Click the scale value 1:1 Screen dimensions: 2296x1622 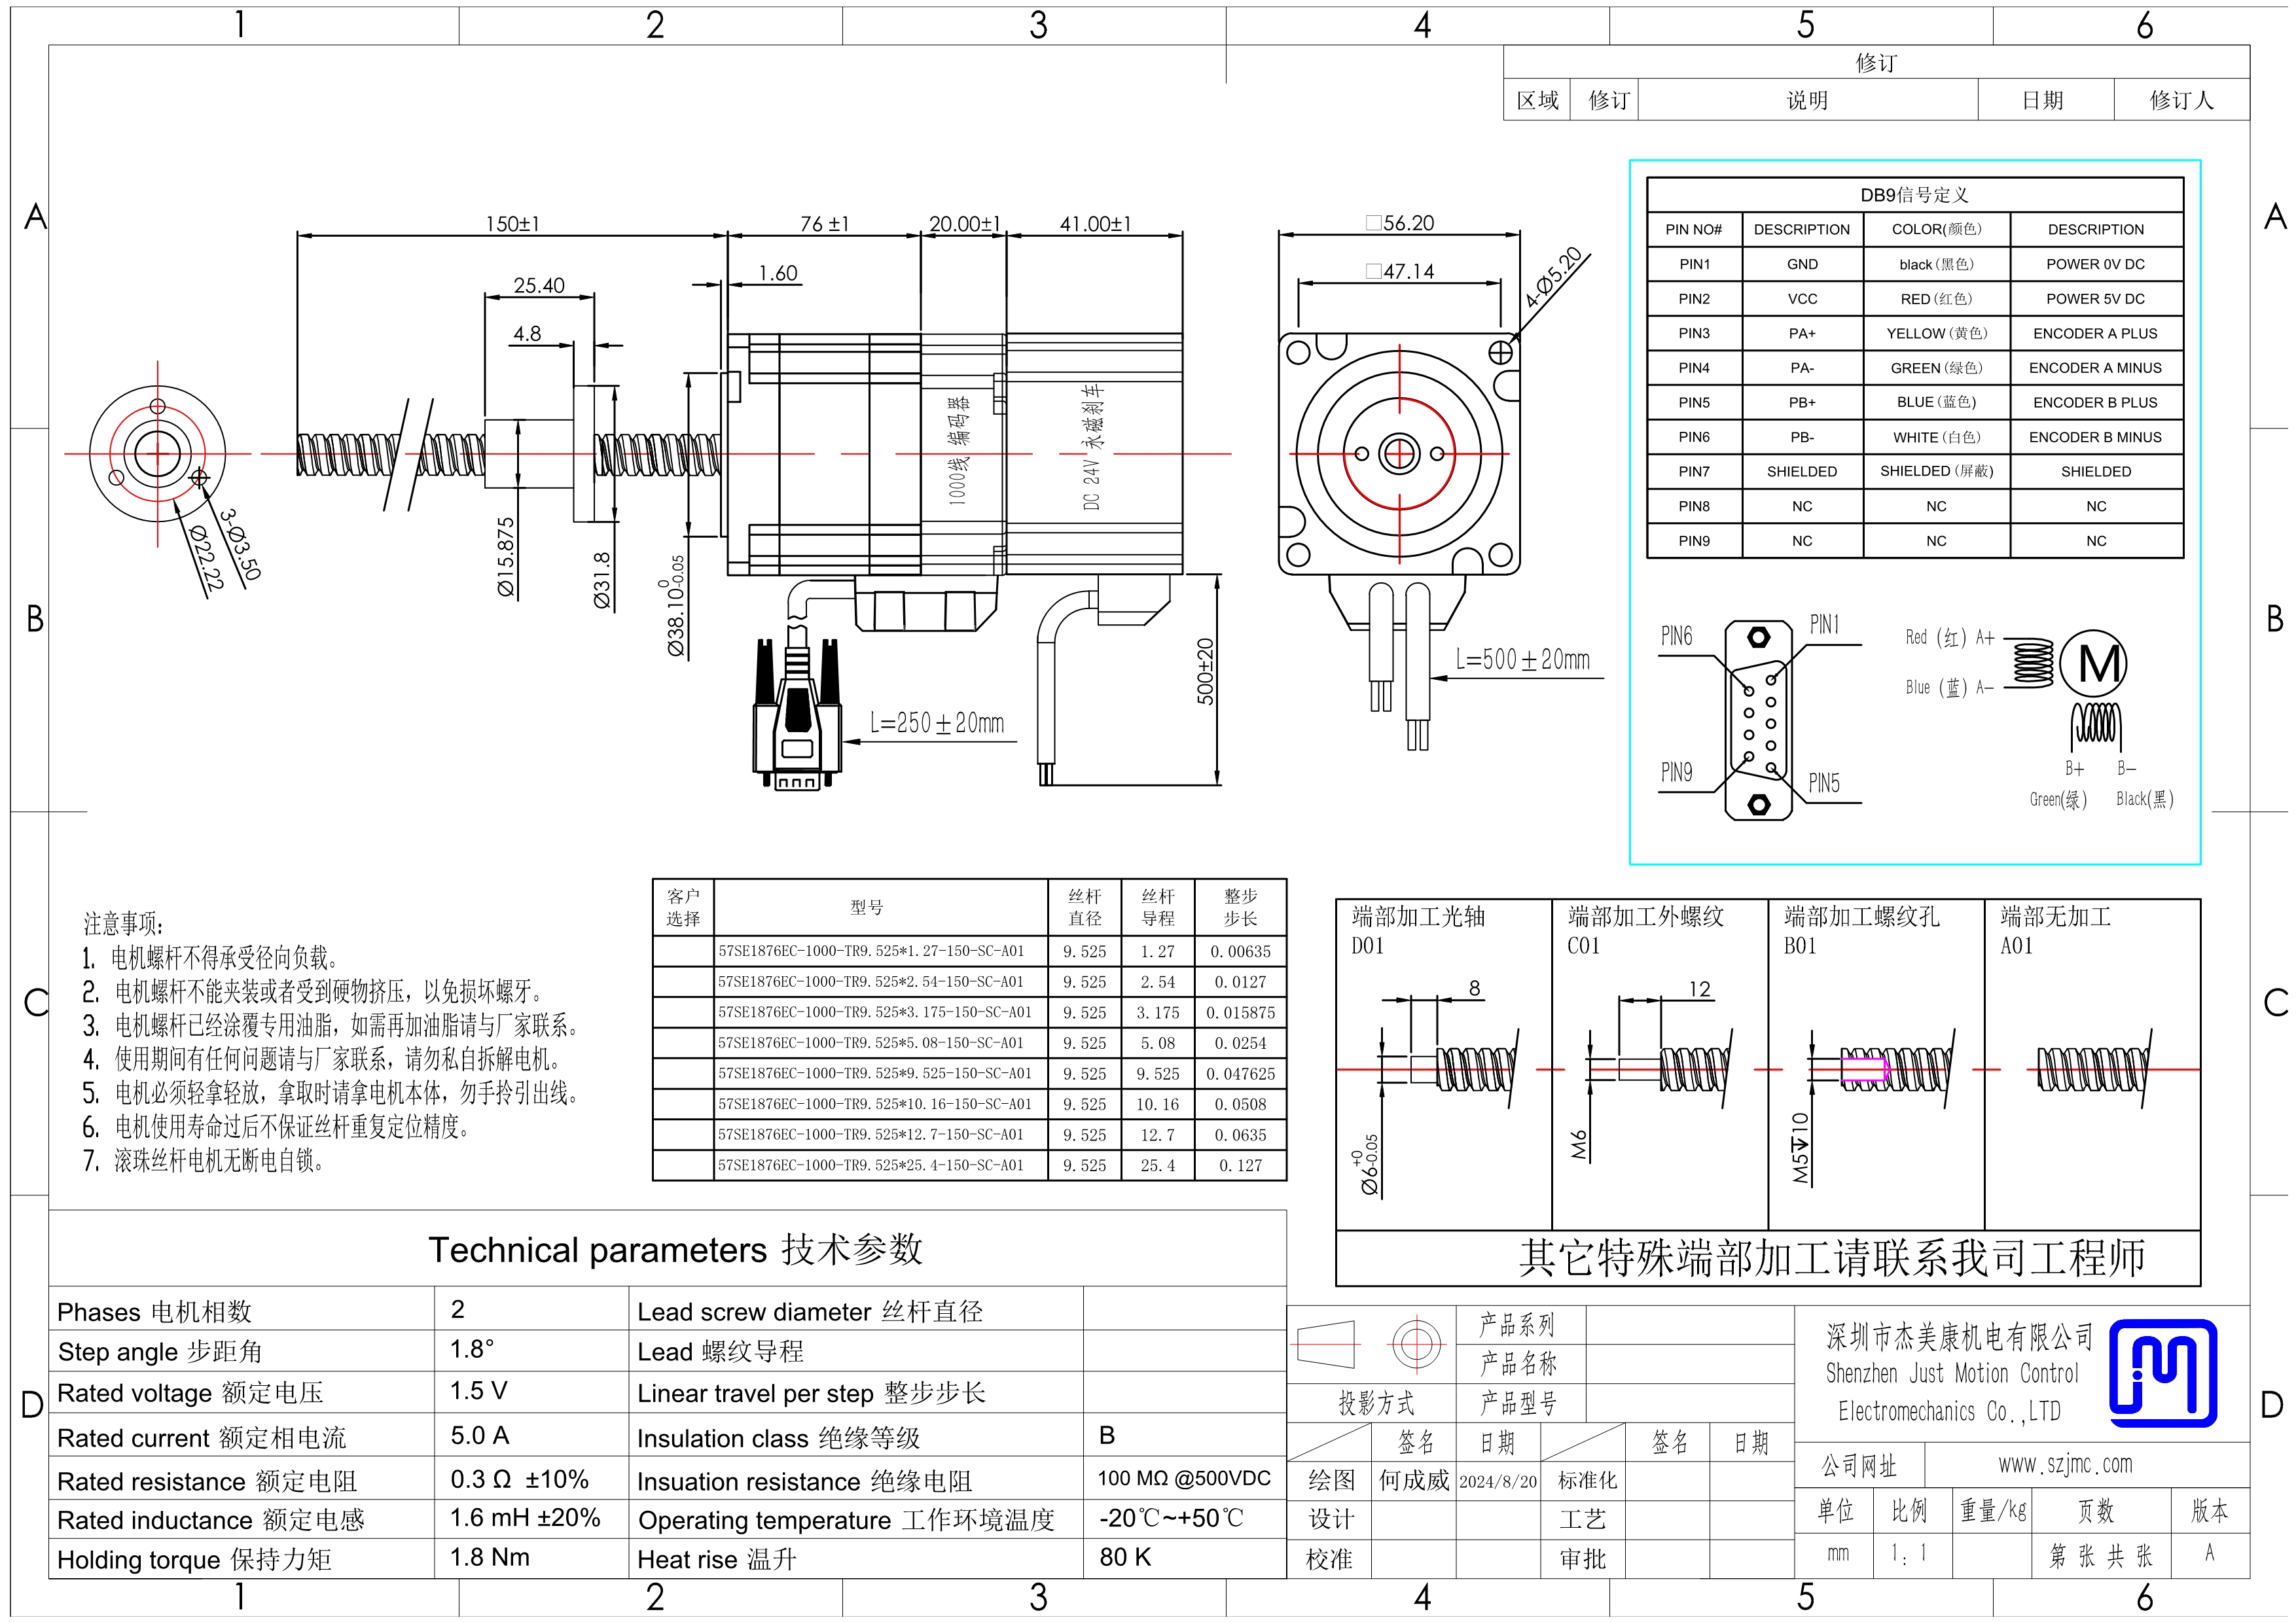(1908, 1553)
